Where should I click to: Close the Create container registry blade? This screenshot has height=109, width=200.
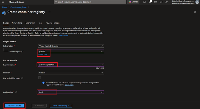pyautogui.click(x=195, y=12)
